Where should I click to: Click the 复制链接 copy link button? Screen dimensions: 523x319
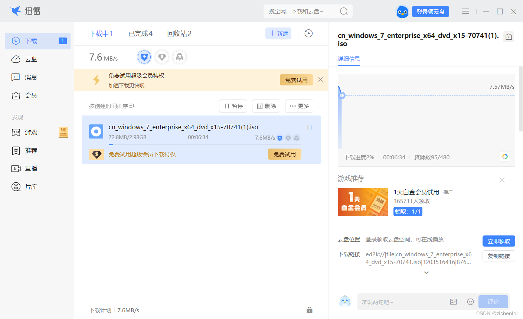(499, 256)
